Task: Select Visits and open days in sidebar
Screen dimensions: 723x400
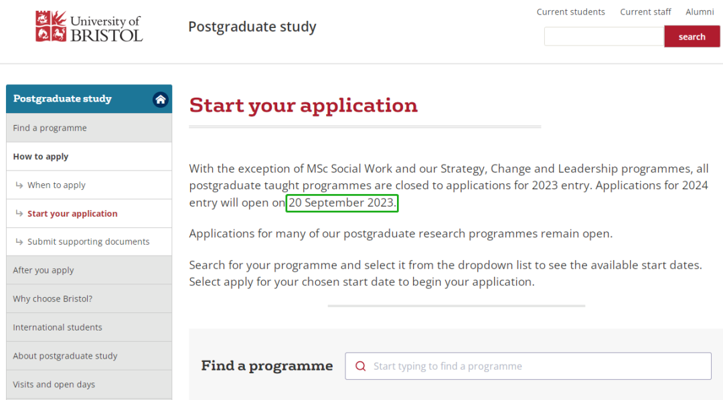Action: (89, 385)
